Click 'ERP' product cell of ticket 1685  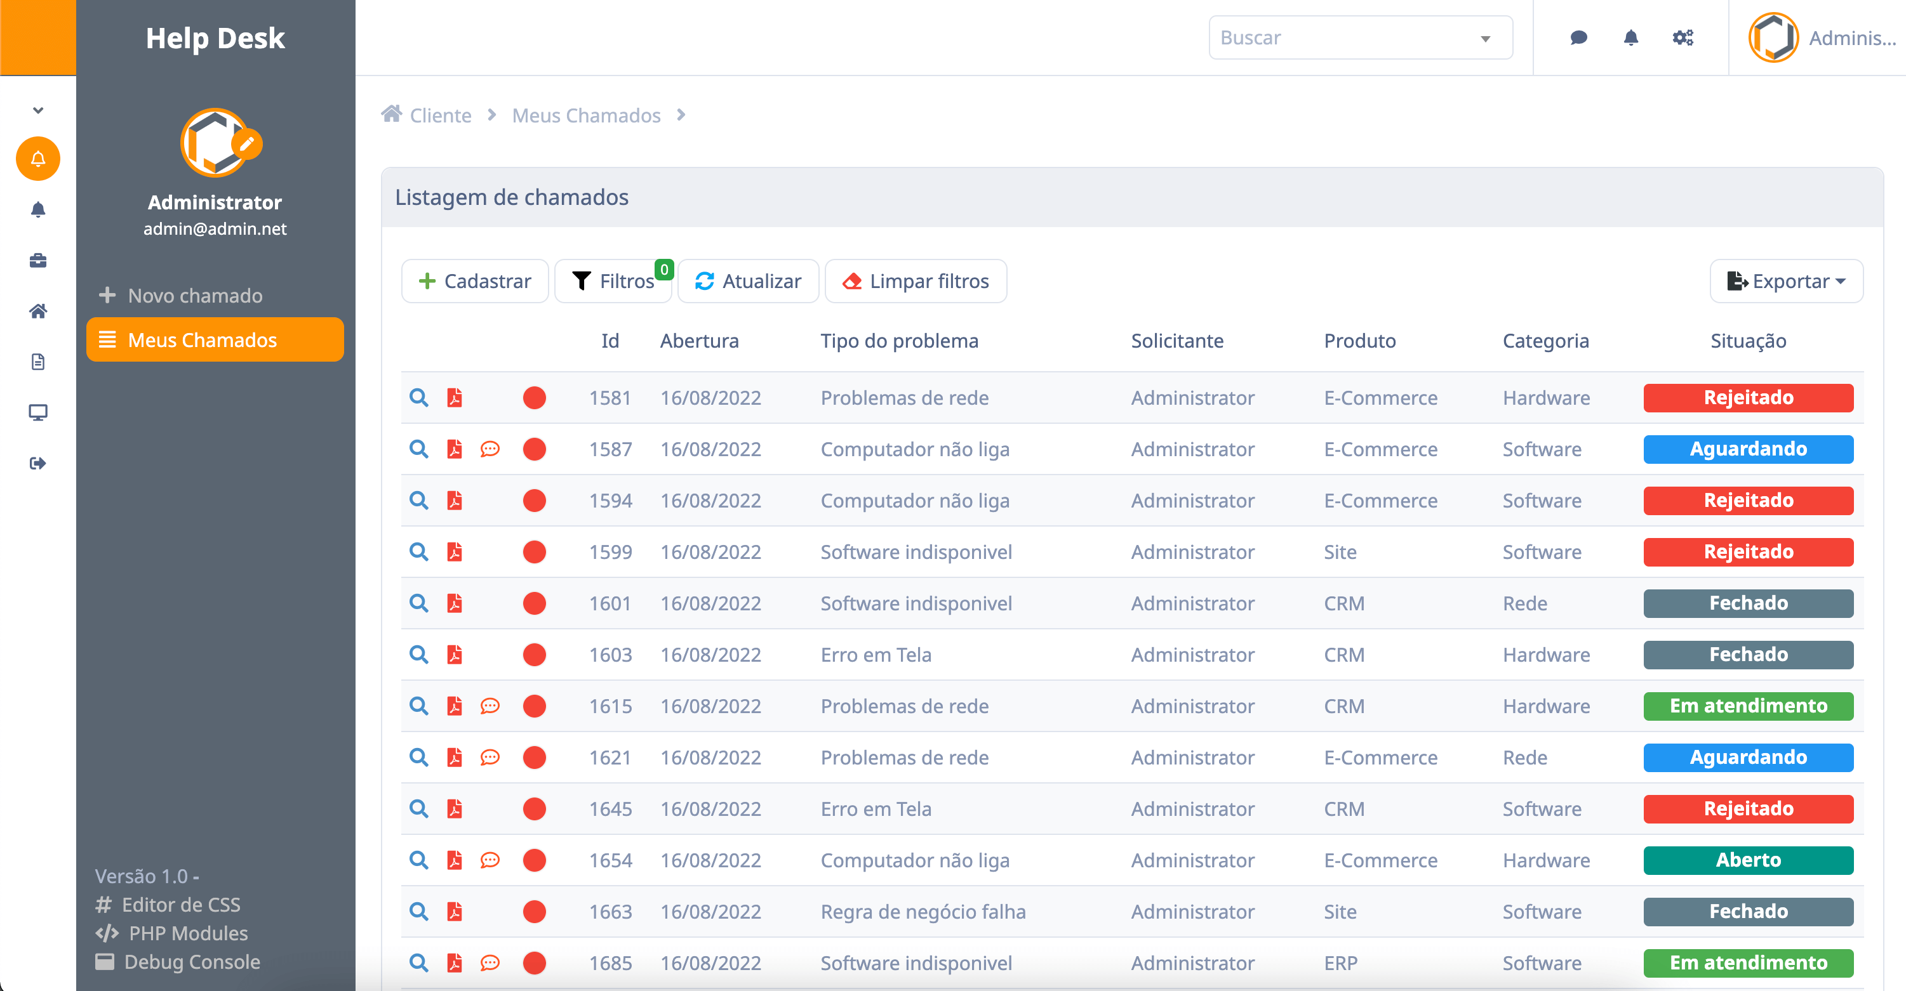pos(1340,963)
